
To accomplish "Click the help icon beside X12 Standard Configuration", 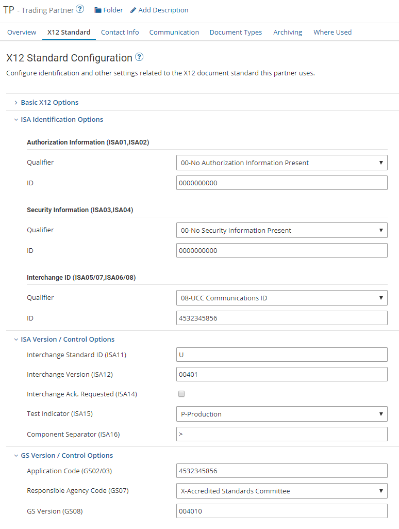I will 139,57.
